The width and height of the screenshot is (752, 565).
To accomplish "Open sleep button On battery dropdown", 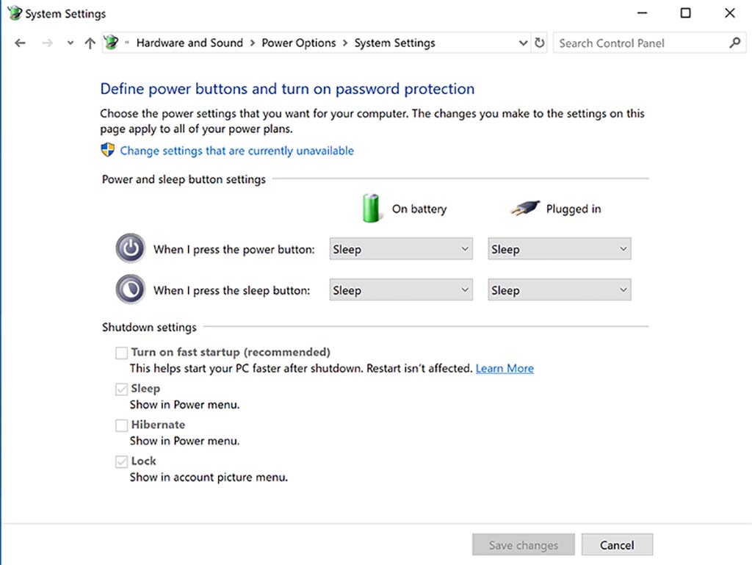I will 401,289.
